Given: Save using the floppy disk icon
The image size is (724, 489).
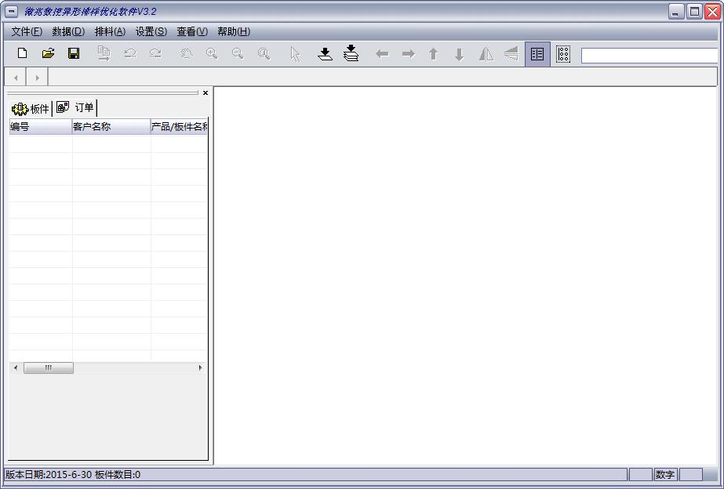Looking at the screenshot, I should click(x=74, y=54).
